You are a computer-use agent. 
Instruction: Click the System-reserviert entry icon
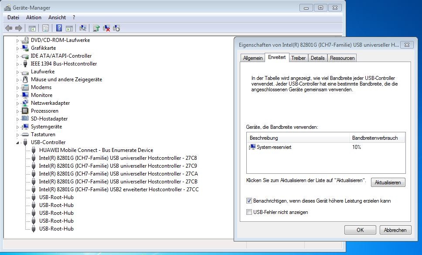[x=252, y=147]
